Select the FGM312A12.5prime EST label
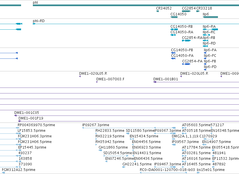Image resolution: width=239 pixels, height=174 pixels. click(x=19, y=170)
